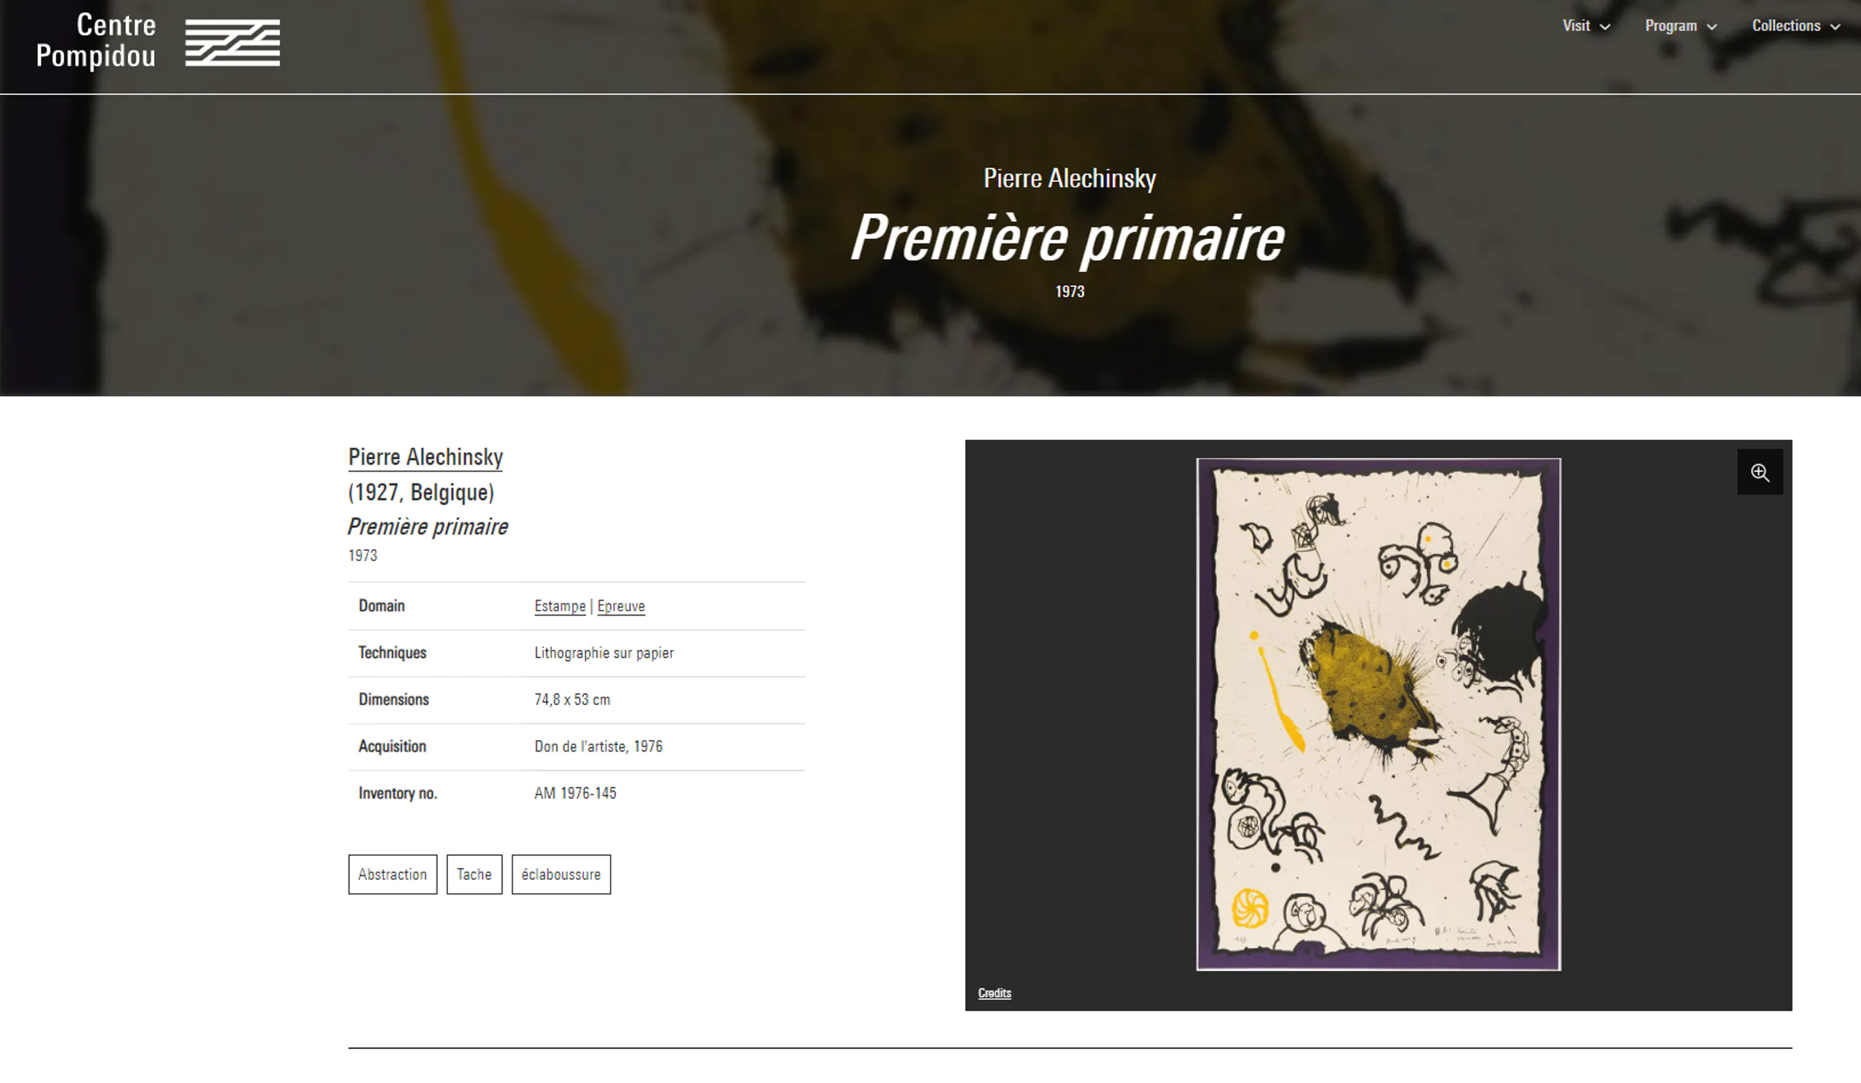The width and height of the screenshot is (1861, 1083).
Task: Select the Tache tag button
Action: [x=474, y=875]
